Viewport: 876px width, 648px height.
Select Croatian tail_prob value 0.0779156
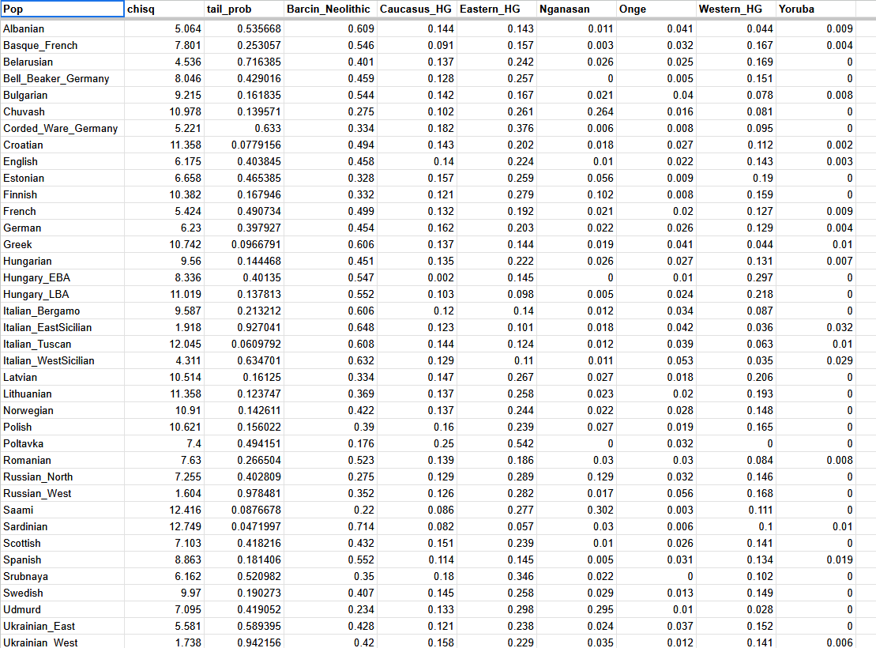(256, 145)
